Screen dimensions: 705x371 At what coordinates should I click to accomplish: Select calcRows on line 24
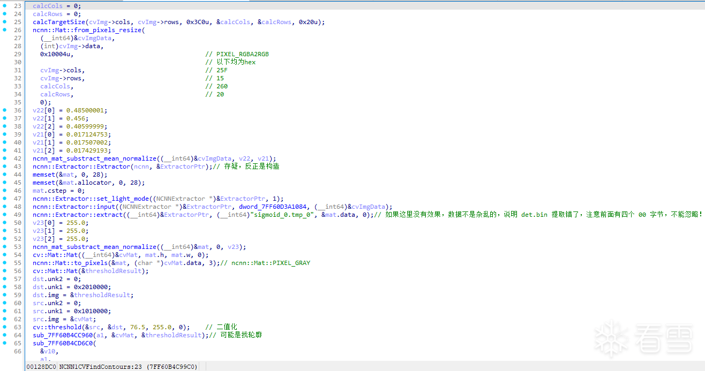coord(48,14)
